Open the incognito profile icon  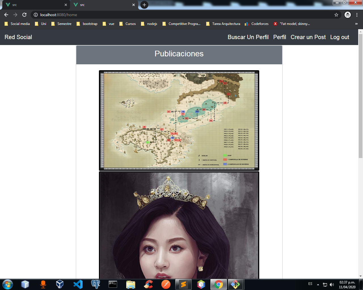coord(348,15)
